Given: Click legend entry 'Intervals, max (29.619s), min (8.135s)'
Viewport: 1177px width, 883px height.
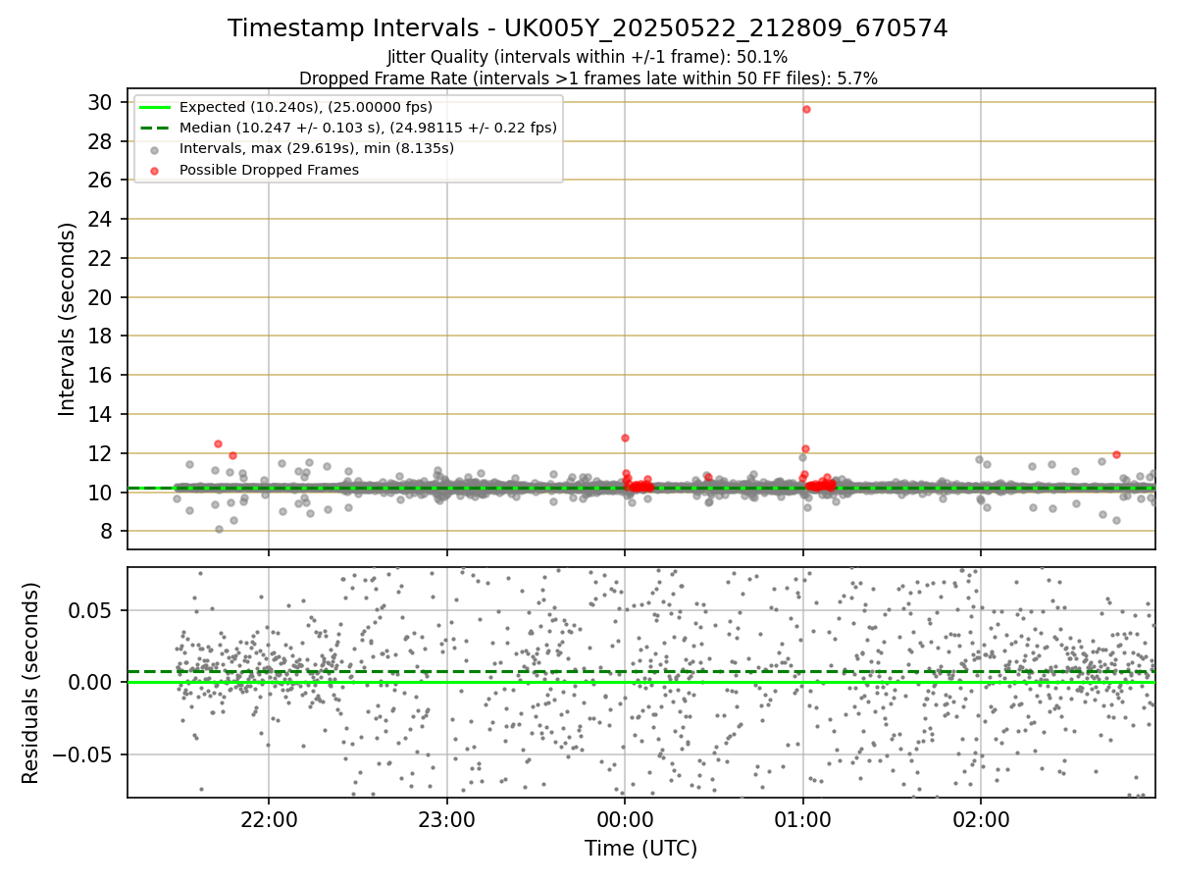Looking at the screenshot, I should 317,148.
